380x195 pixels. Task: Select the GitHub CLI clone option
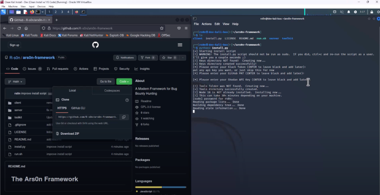tap(78, 108)
